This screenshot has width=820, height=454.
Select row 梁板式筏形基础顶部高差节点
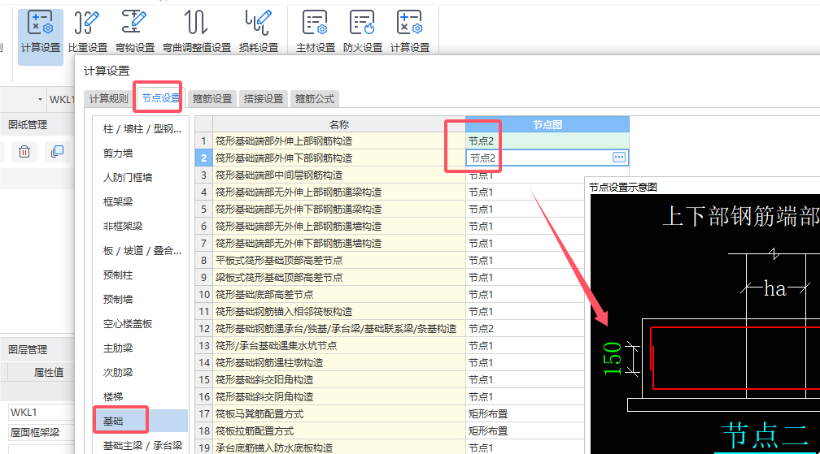pyautogui.click(x=339, y=277)
